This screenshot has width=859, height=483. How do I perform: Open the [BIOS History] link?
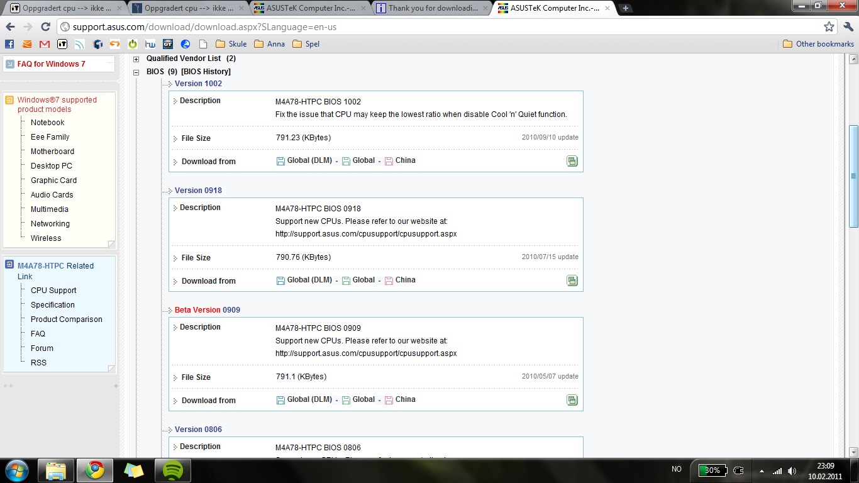pyautogui.click(x=206, y=72)
